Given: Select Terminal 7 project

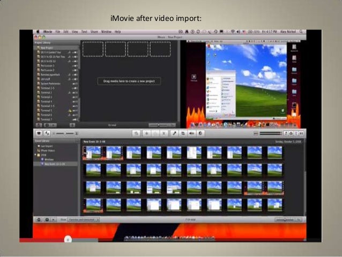Looking at the screenshot, I should click(x=57, y=119).
